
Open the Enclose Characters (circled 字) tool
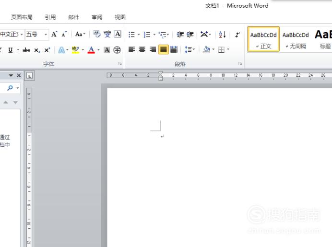(x=117, y=50)
